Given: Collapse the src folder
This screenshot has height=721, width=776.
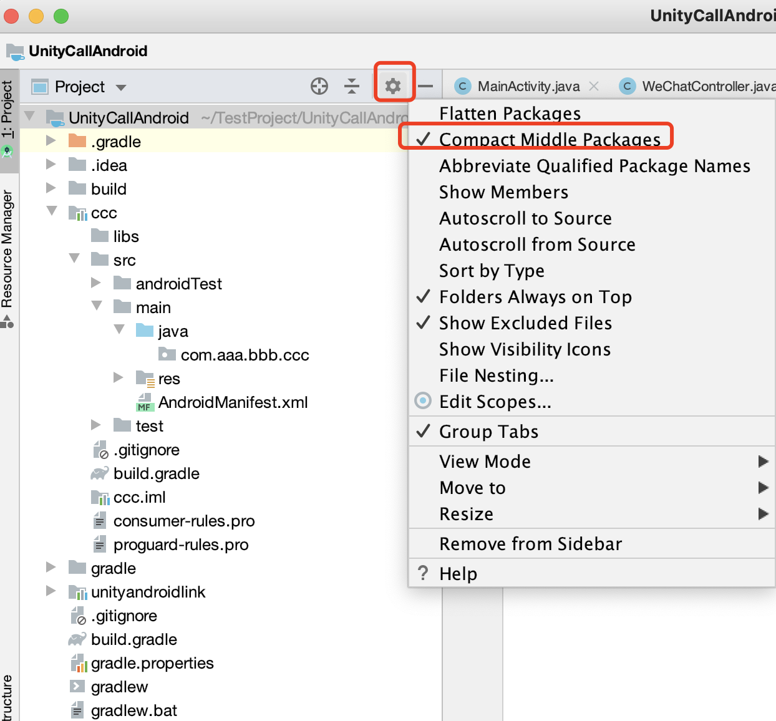Looking at the screenshot, I should (x=74, y=259).
